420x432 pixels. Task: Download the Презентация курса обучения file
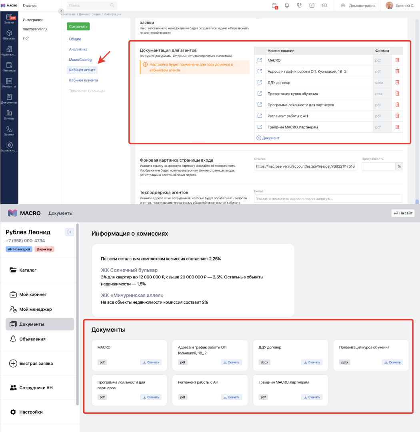(392, 362)
